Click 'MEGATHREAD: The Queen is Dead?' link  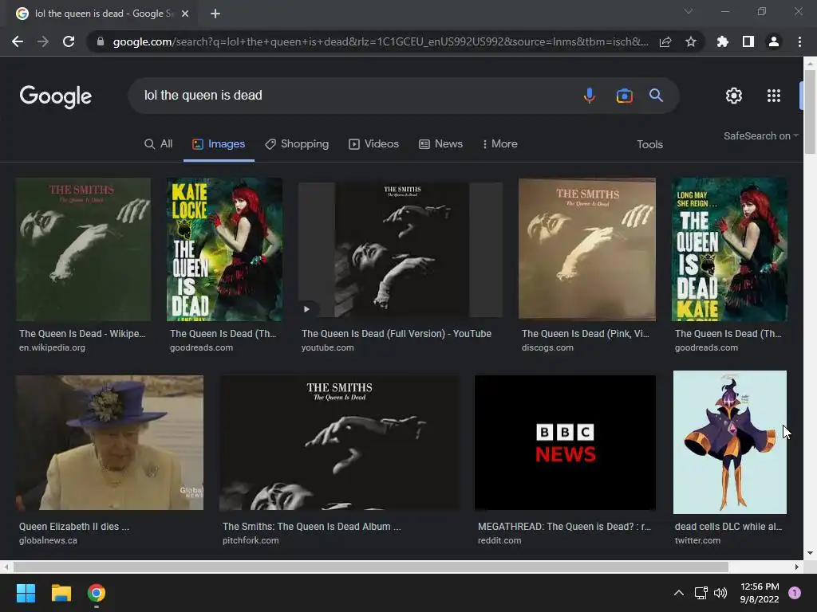point(564,527)
